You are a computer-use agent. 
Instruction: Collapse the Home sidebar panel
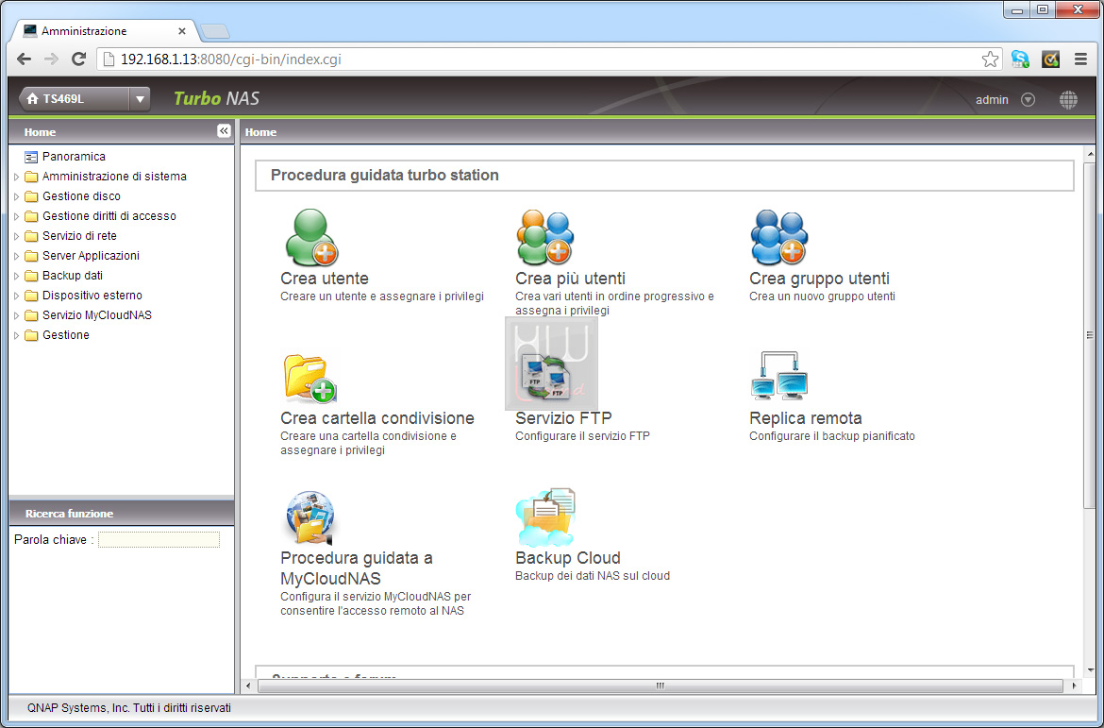[224, 131]
